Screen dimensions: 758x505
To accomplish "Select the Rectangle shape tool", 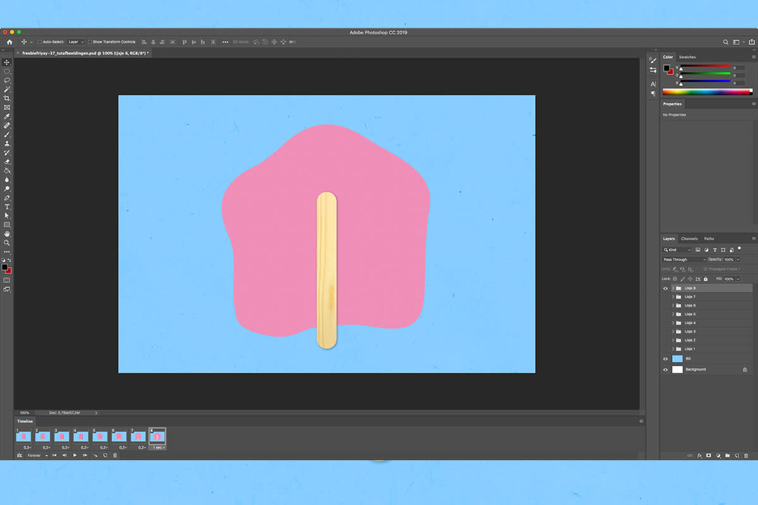I will (7, 225).
